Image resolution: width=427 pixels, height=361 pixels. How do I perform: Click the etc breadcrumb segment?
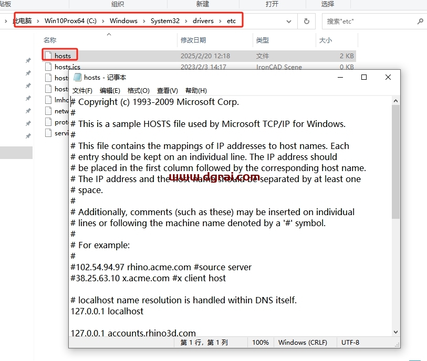[x=231, y=21]
